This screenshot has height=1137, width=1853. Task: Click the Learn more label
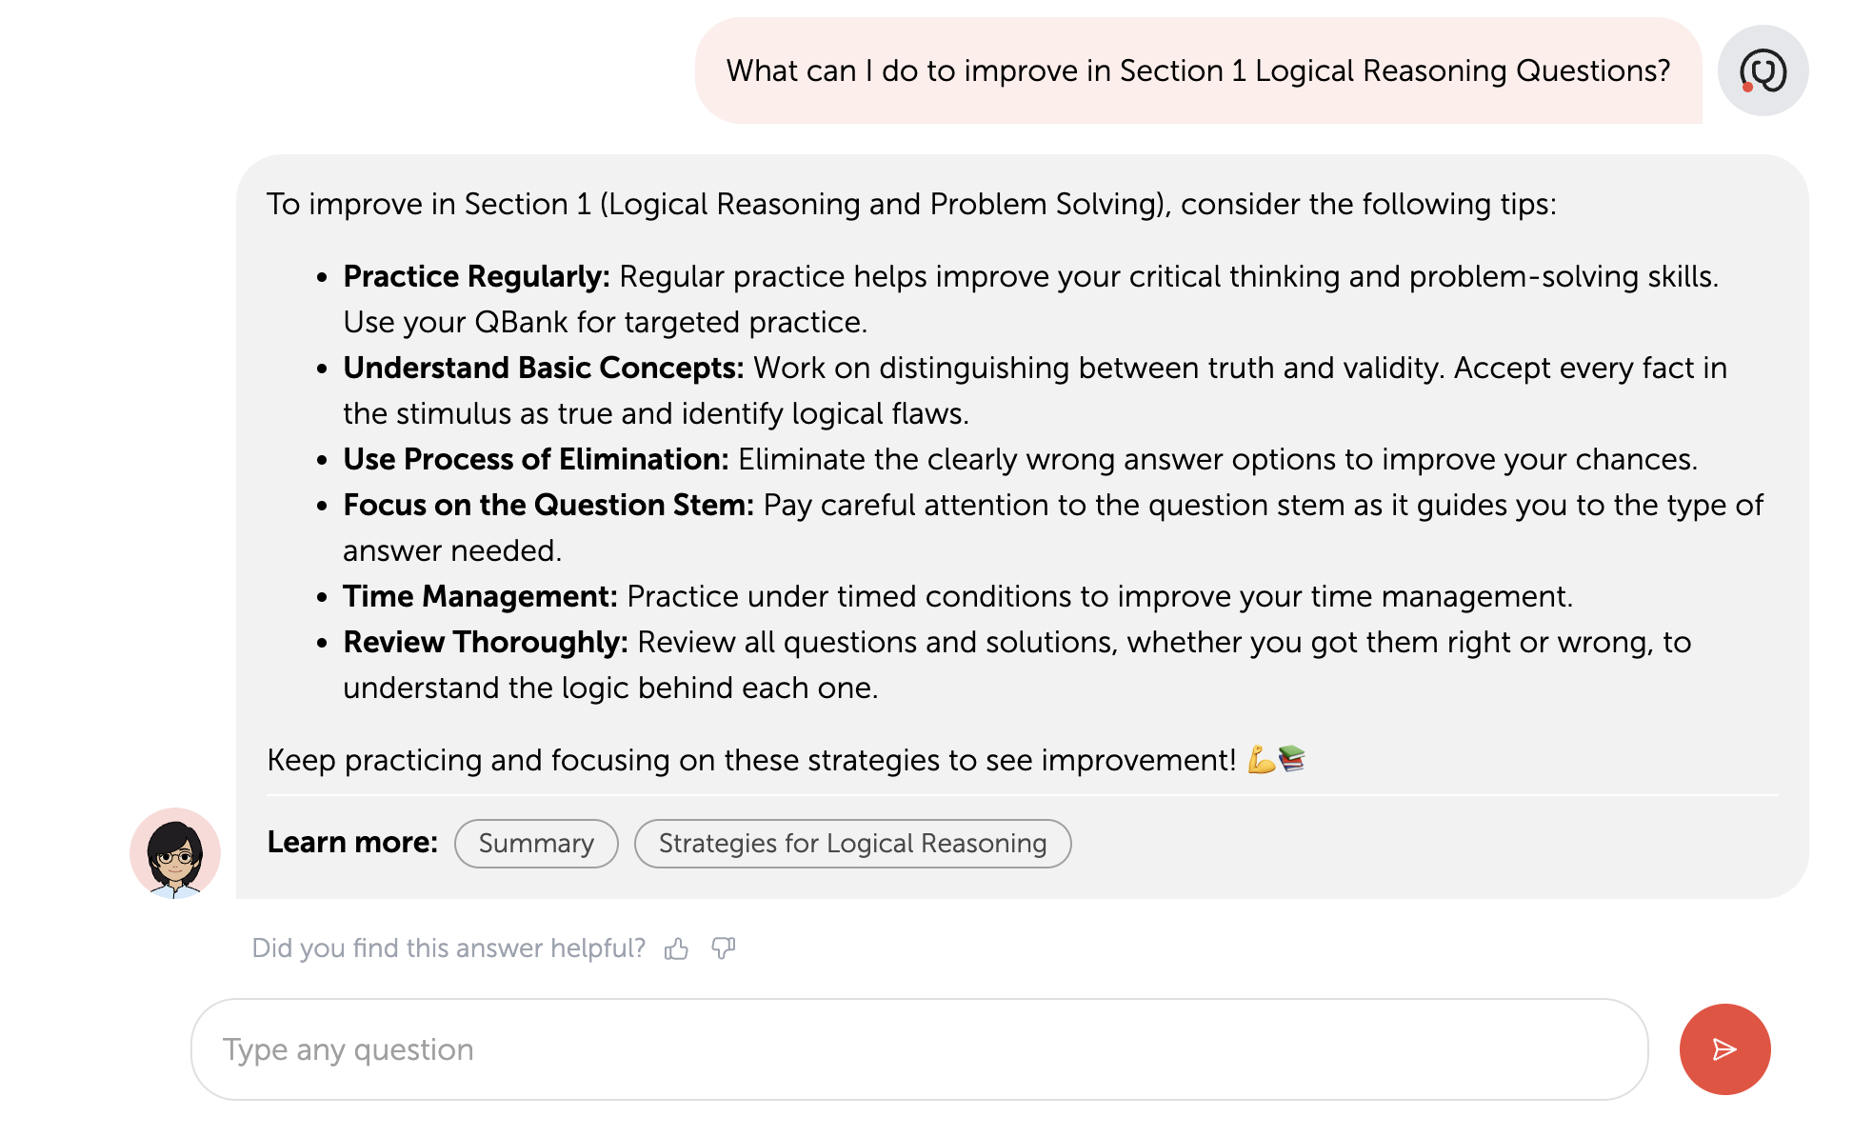(x=352, y=842)
